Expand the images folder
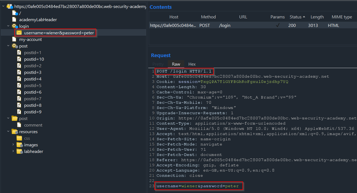The width and height of the screenshot is (357, 193). click(x=13, y=145)
